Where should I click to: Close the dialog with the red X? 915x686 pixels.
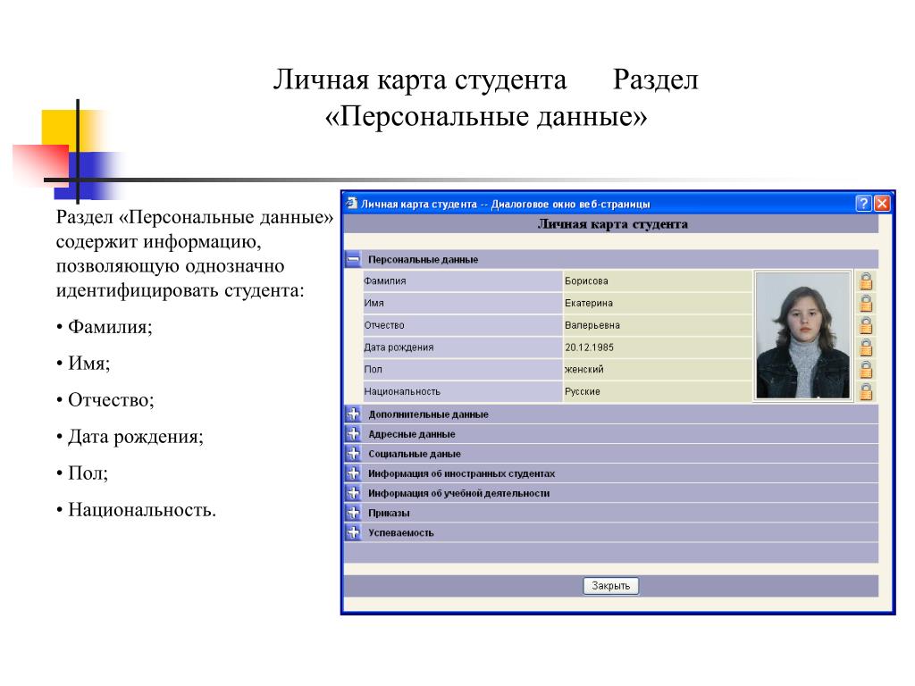pos(882,204)
